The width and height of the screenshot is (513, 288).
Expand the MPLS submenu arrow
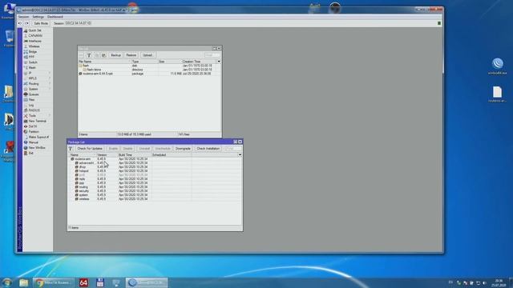click(x=50, y=78)
